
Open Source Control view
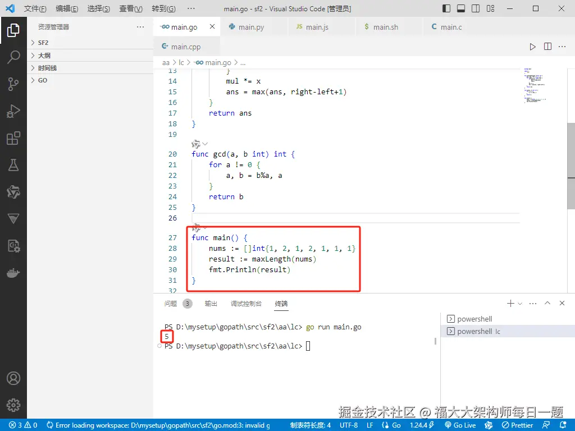coord(13,84)
